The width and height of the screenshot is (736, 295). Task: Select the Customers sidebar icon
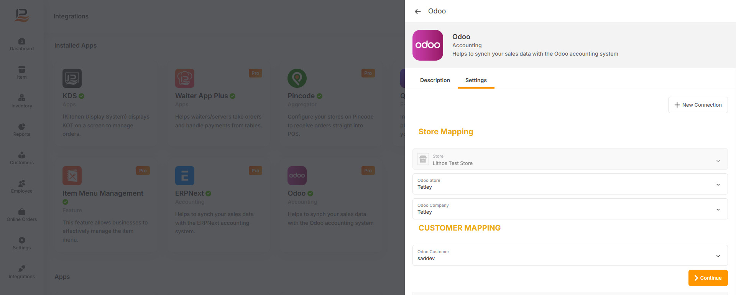click(22, 158)
